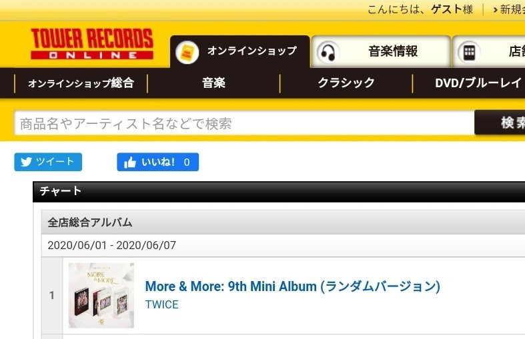Focus the product and artist search field
This screenshot has height=339, width=525.
(x=244, y=123)
